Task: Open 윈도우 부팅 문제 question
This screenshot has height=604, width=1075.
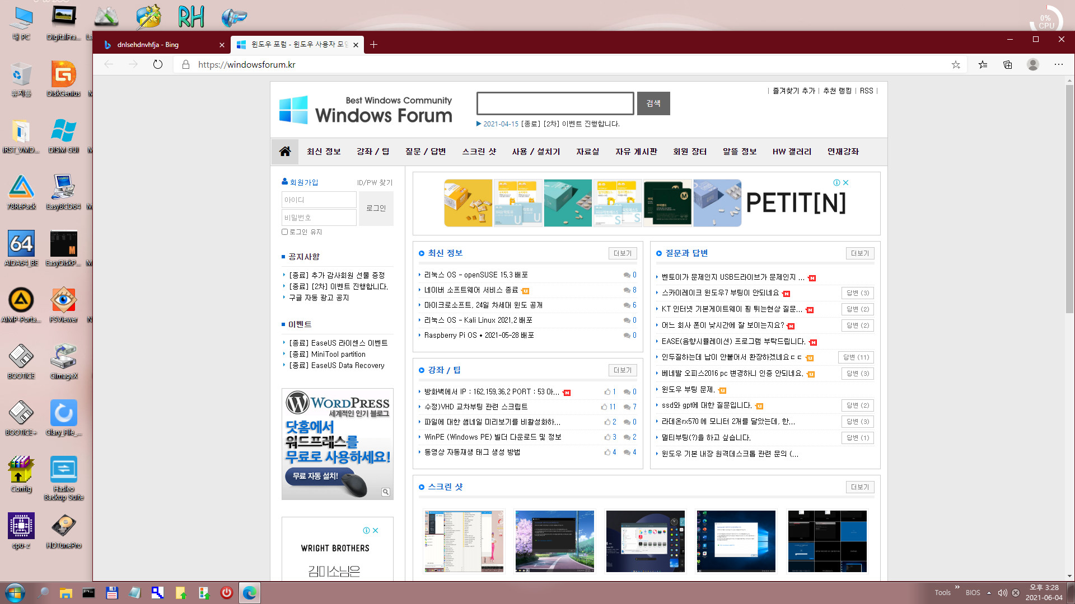Action: coord(688,390)
